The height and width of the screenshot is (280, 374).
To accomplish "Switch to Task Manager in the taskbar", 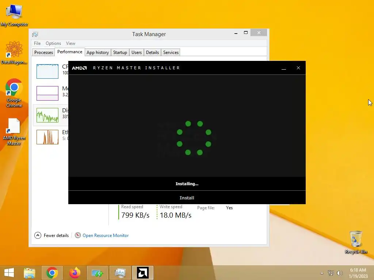I will [120, 273].
